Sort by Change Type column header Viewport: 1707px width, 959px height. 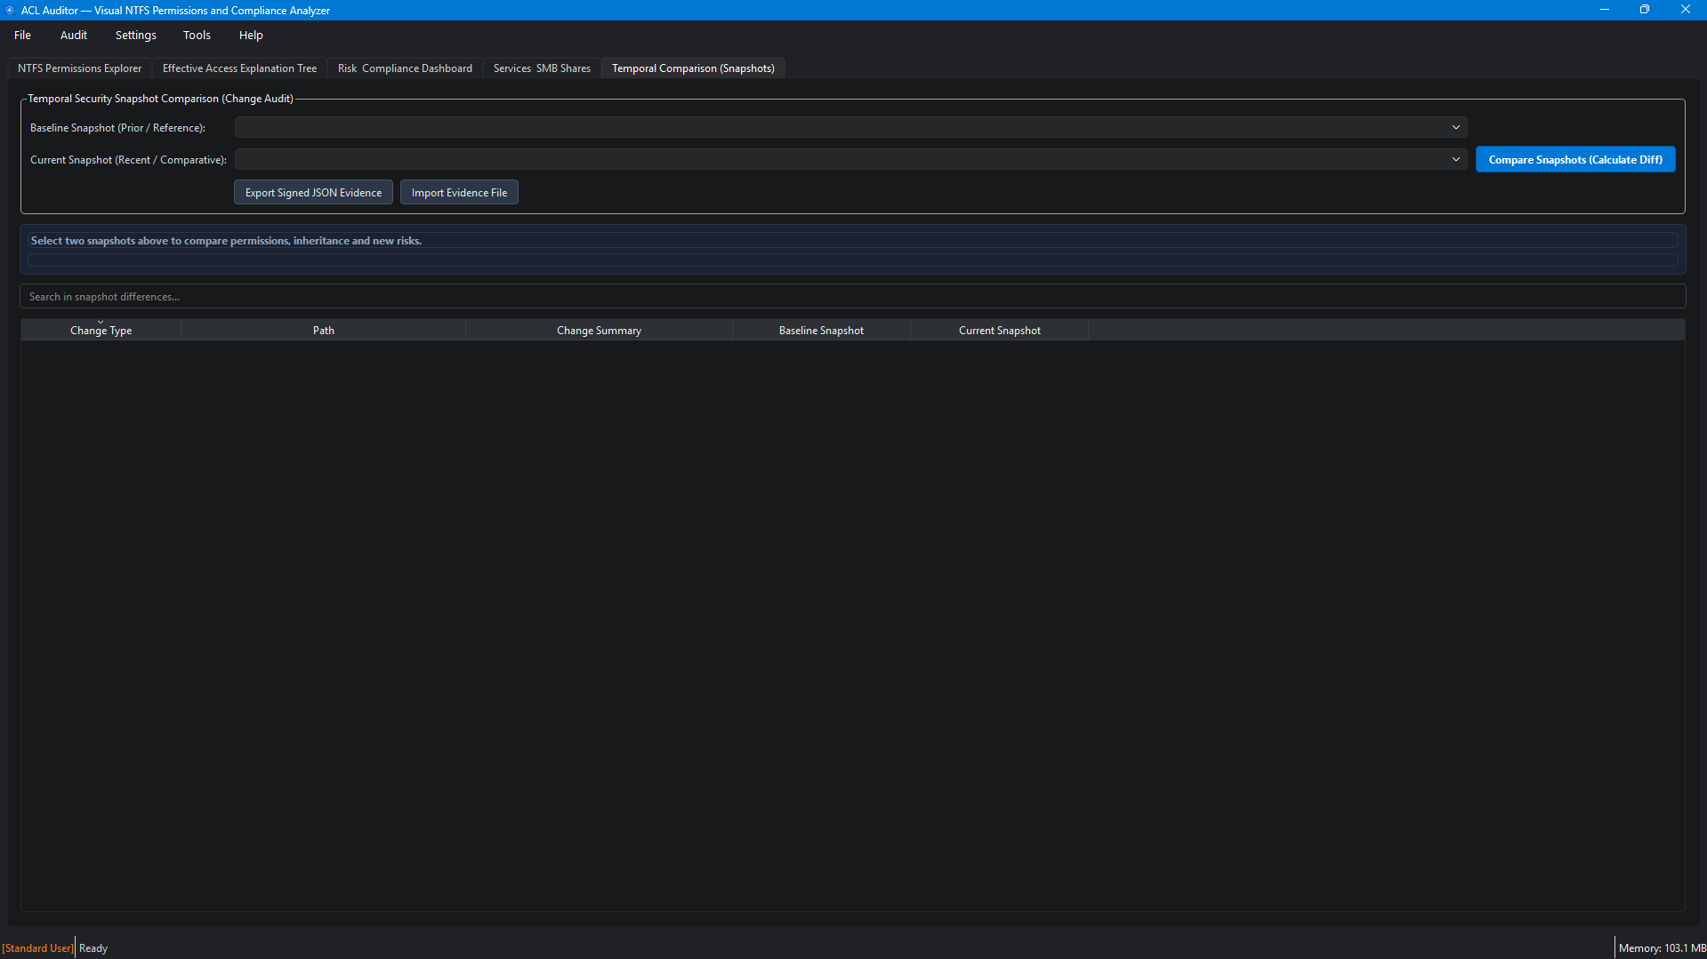tap(101, 330)
